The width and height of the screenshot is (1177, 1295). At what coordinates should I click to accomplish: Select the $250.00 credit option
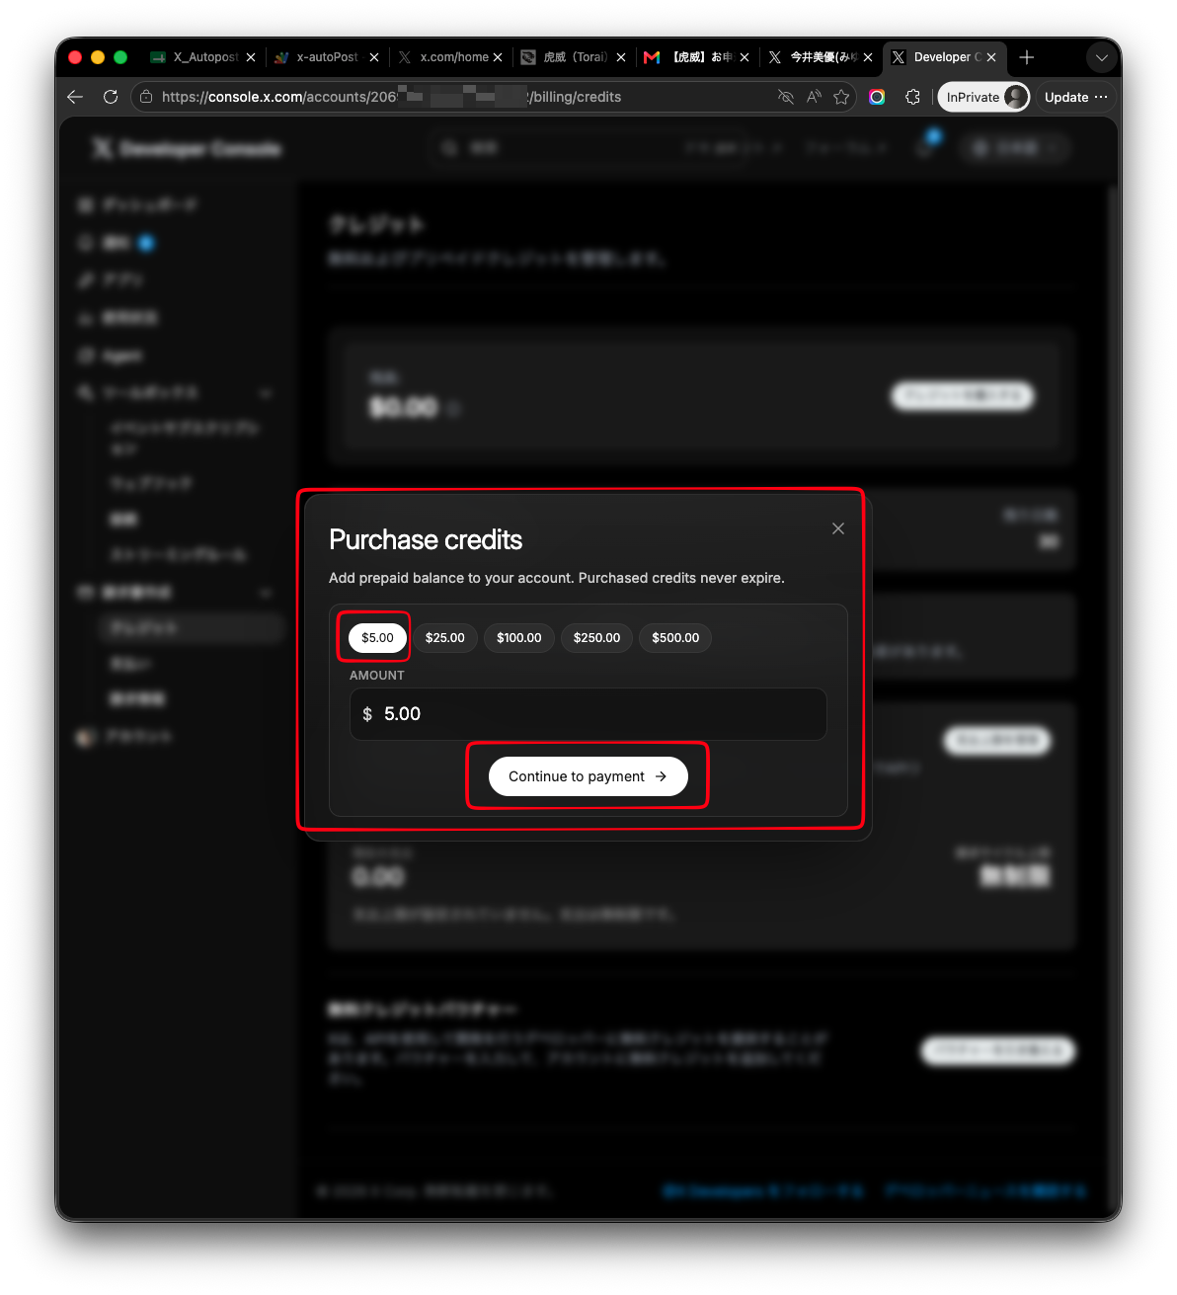[x=597, y=638]
